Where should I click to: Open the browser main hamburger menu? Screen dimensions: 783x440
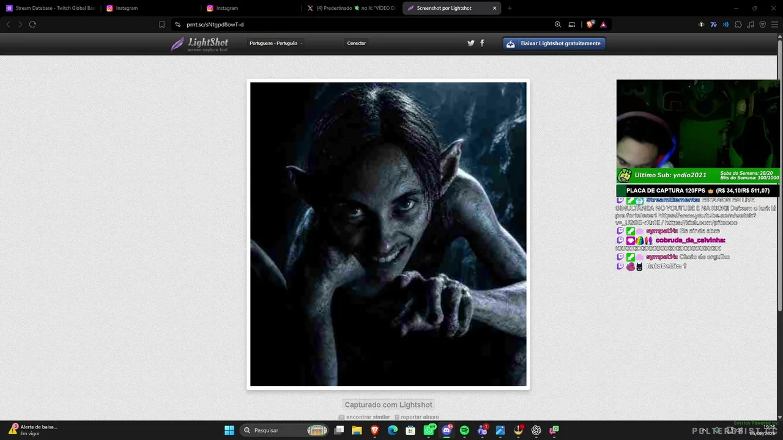click(x=775, y=24)
